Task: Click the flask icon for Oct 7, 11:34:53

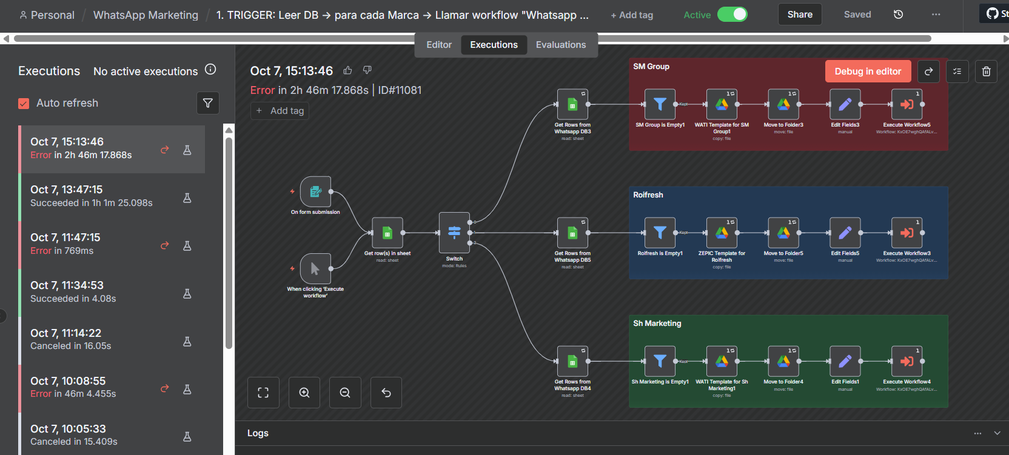Action: pos(187,293)
